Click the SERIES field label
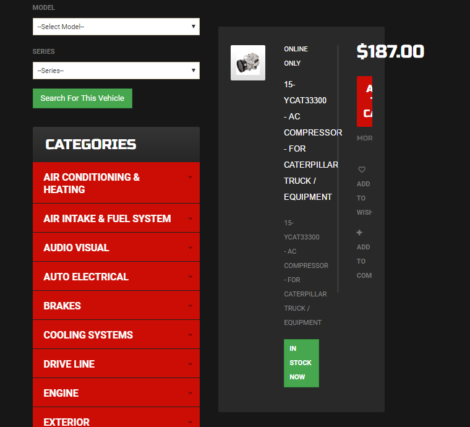Screen dimensions: 470x427 [44, 51]
